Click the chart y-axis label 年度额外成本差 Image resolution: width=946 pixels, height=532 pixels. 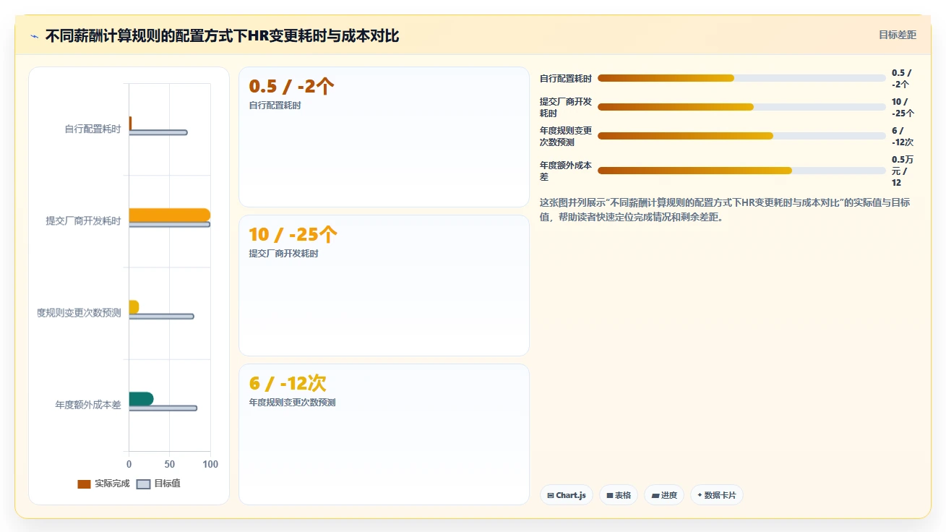[88, 406]
